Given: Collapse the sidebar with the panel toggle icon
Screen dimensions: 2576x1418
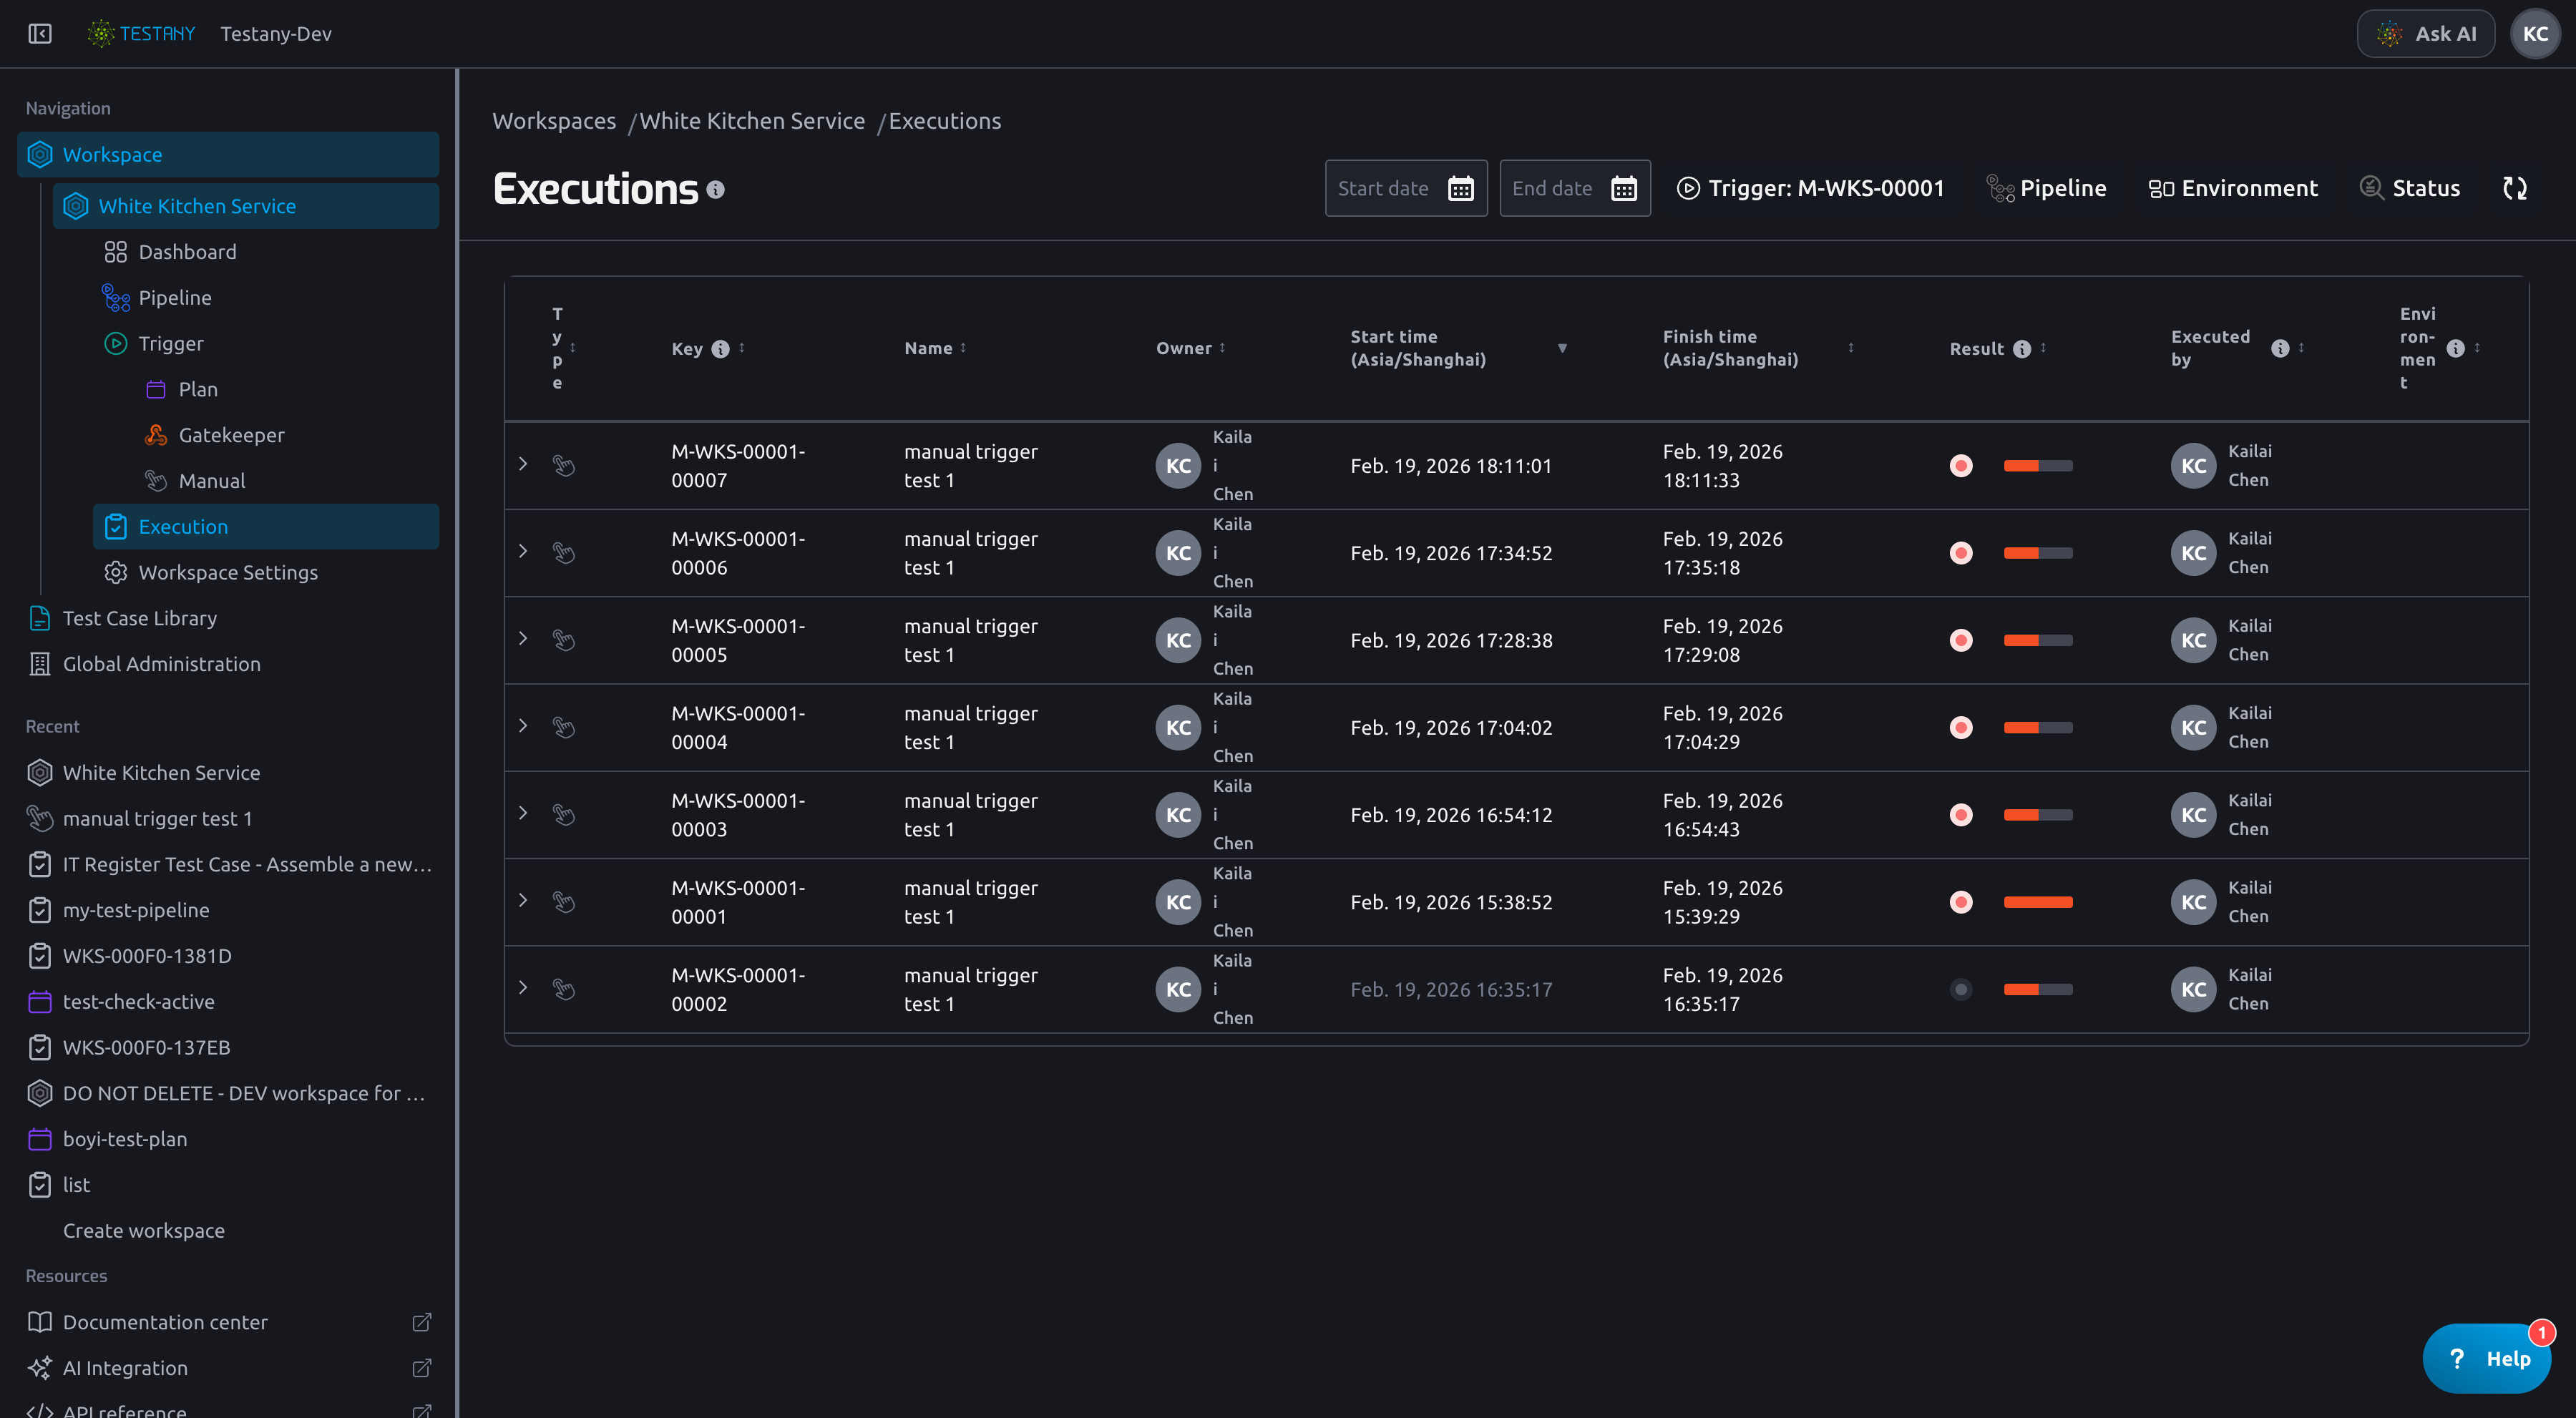Looking at the screenshot, I should tap(40, 34).
